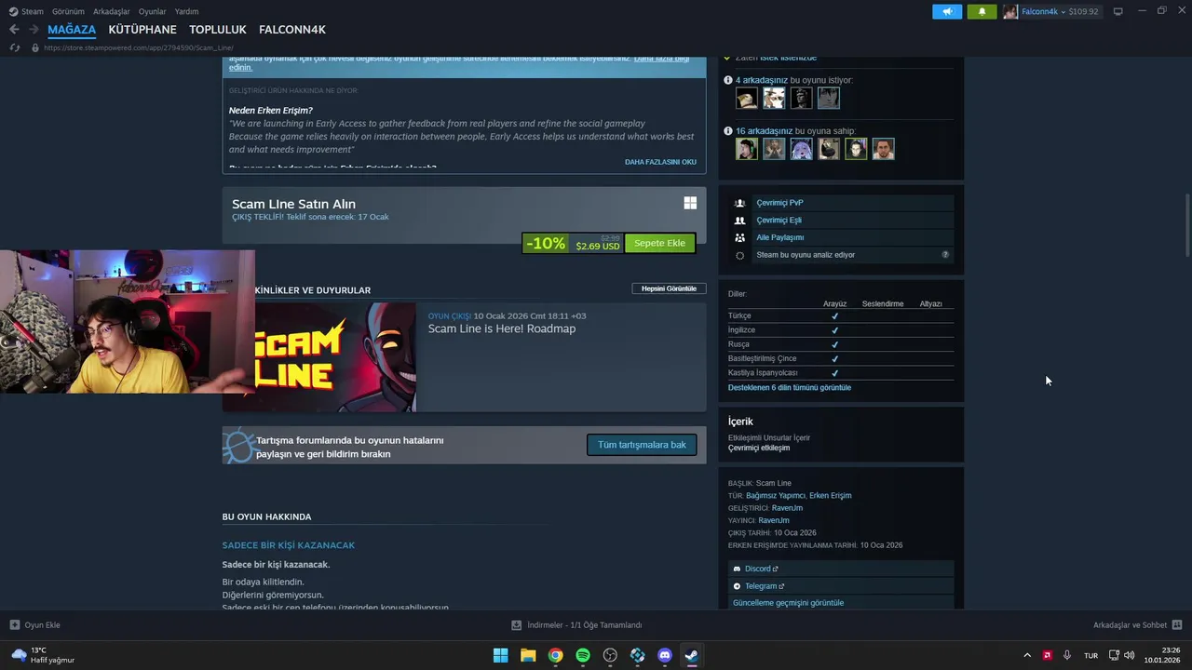Open the FALCONN4K profile tab
Screen dimensions: 1192x670
tap(292, 30)
